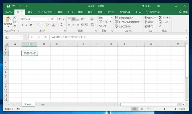Toggle middle vertical alignment

(73, 19)
